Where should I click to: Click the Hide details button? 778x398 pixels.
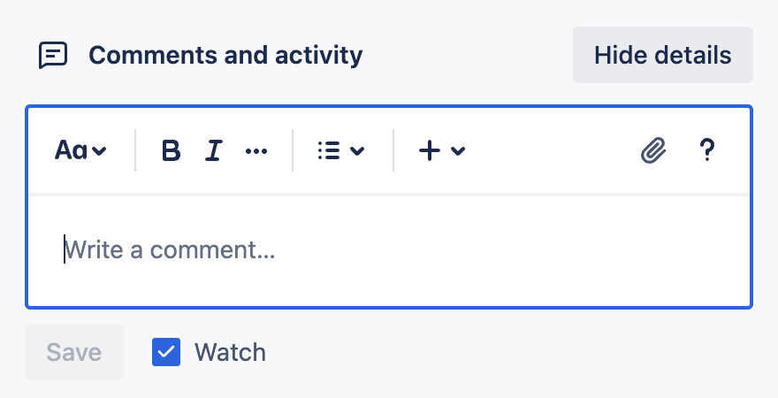[x=663, y=55]
